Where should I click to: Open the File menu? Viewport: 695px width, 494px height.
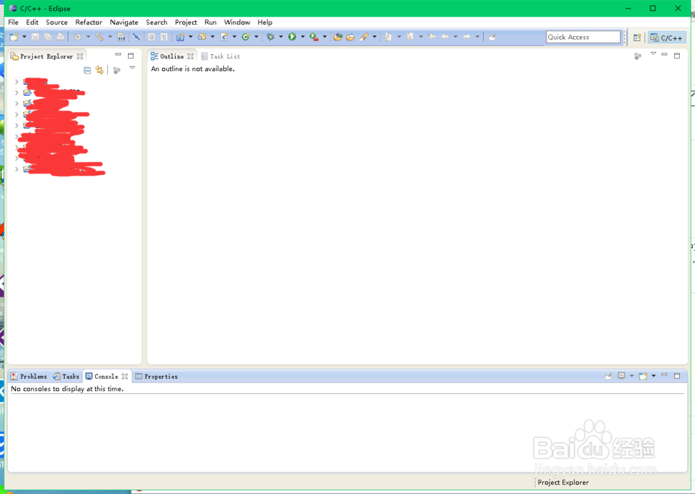[x=13, y=22]
